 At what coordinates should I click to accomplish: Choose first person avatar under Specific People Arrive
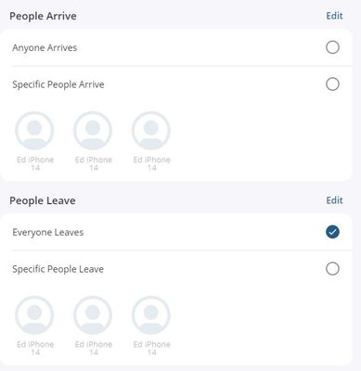(x=34, y=131)
